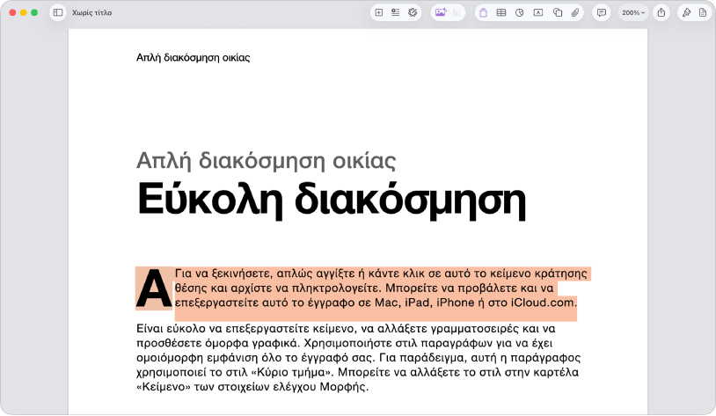
Task: Toggle the sidebar view button
Action: (58, 13)
